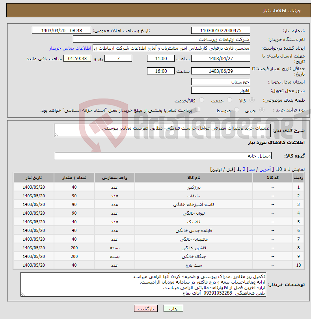Select the خدمت radio button
The height and width of the screenshot is (319, 311).
[x=229, y=100]
